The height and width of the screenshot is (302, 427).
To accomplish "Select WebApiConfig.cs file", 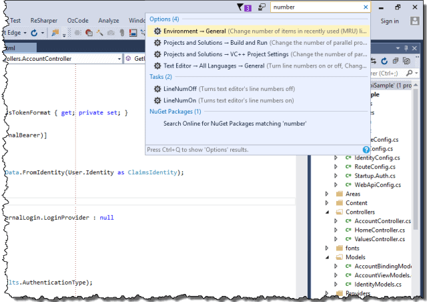I will [378, 184].
